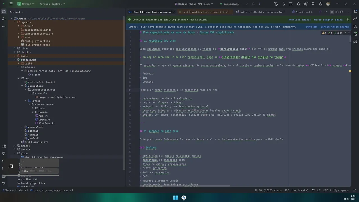This screenshot has width=359, height=202.
Task: Open Chrona project selector dropdown
Action: coord(26,4)
